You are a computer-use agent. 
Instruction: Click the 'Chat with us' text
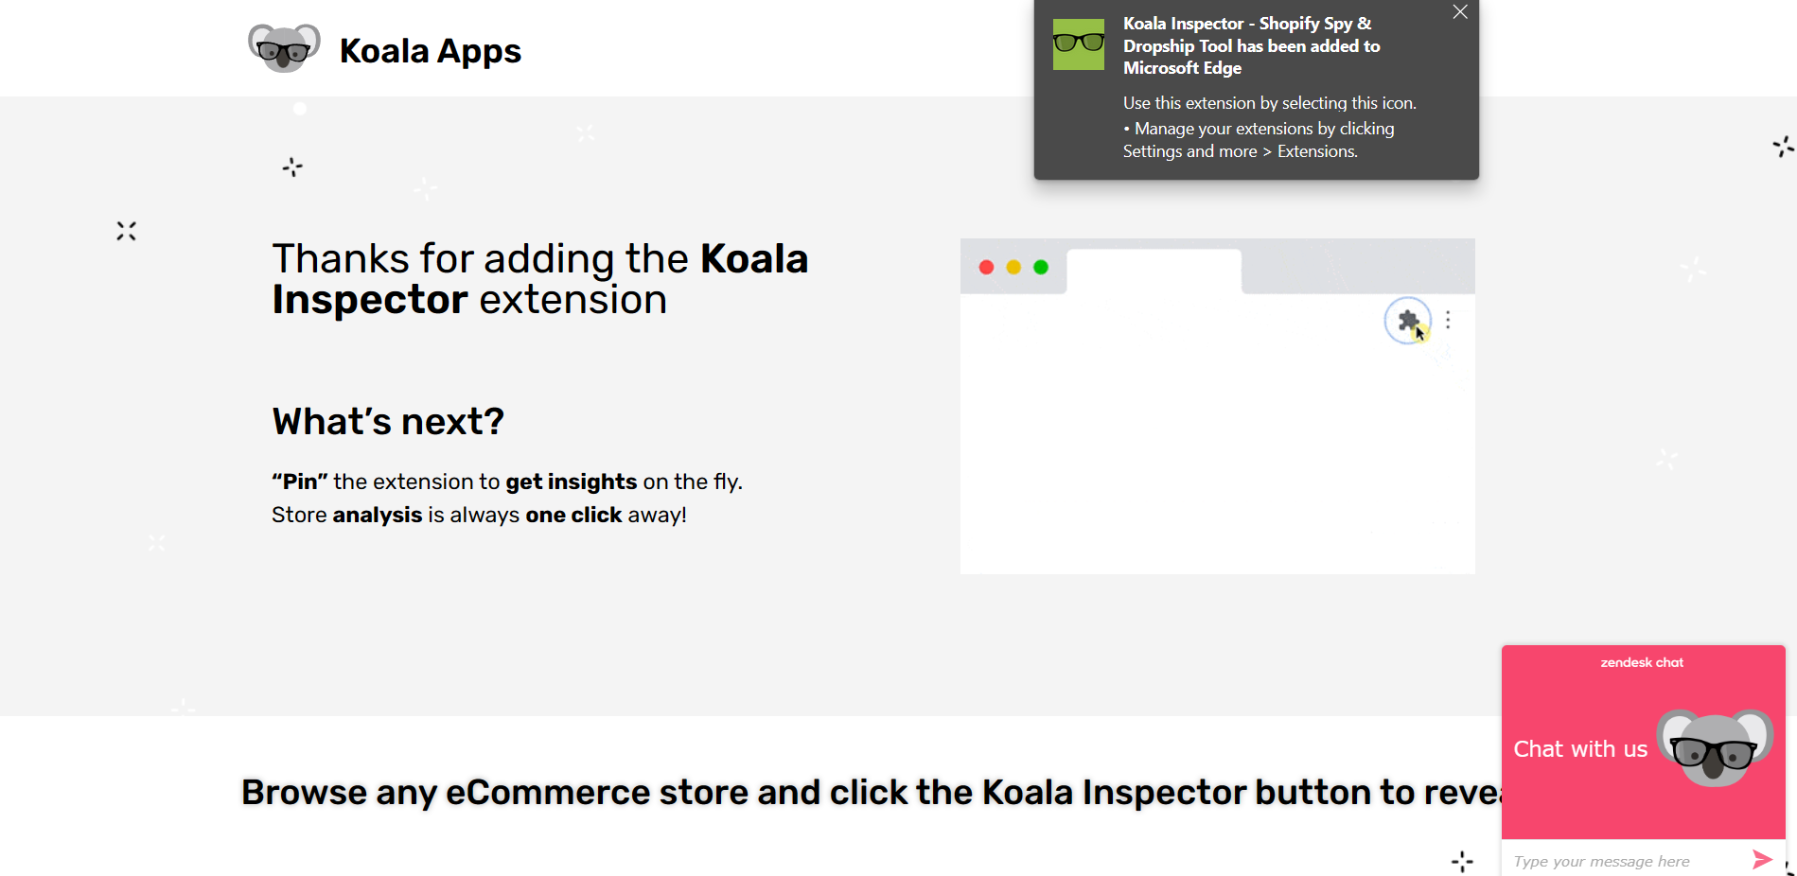pyautogui.click(x=1580, y=749)
